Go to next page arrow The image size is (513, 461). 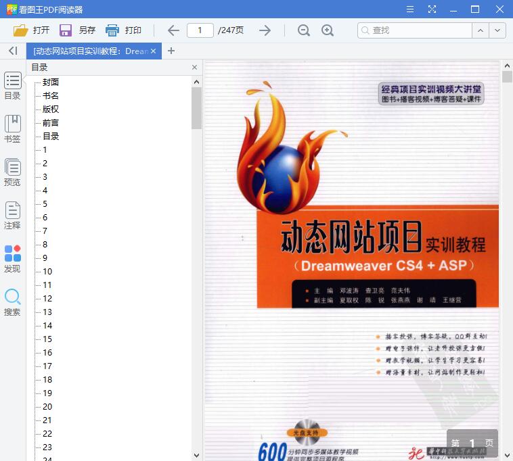pos(265,30)
